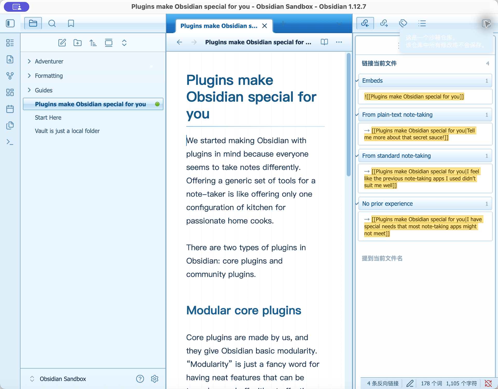Toggle the left sidebar collapse icon
This screenshot has width=498, height=389.
(10, 23)
